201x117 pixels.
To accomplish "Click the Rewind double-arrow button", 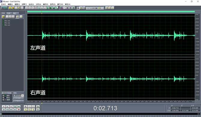I will point(7,110).
